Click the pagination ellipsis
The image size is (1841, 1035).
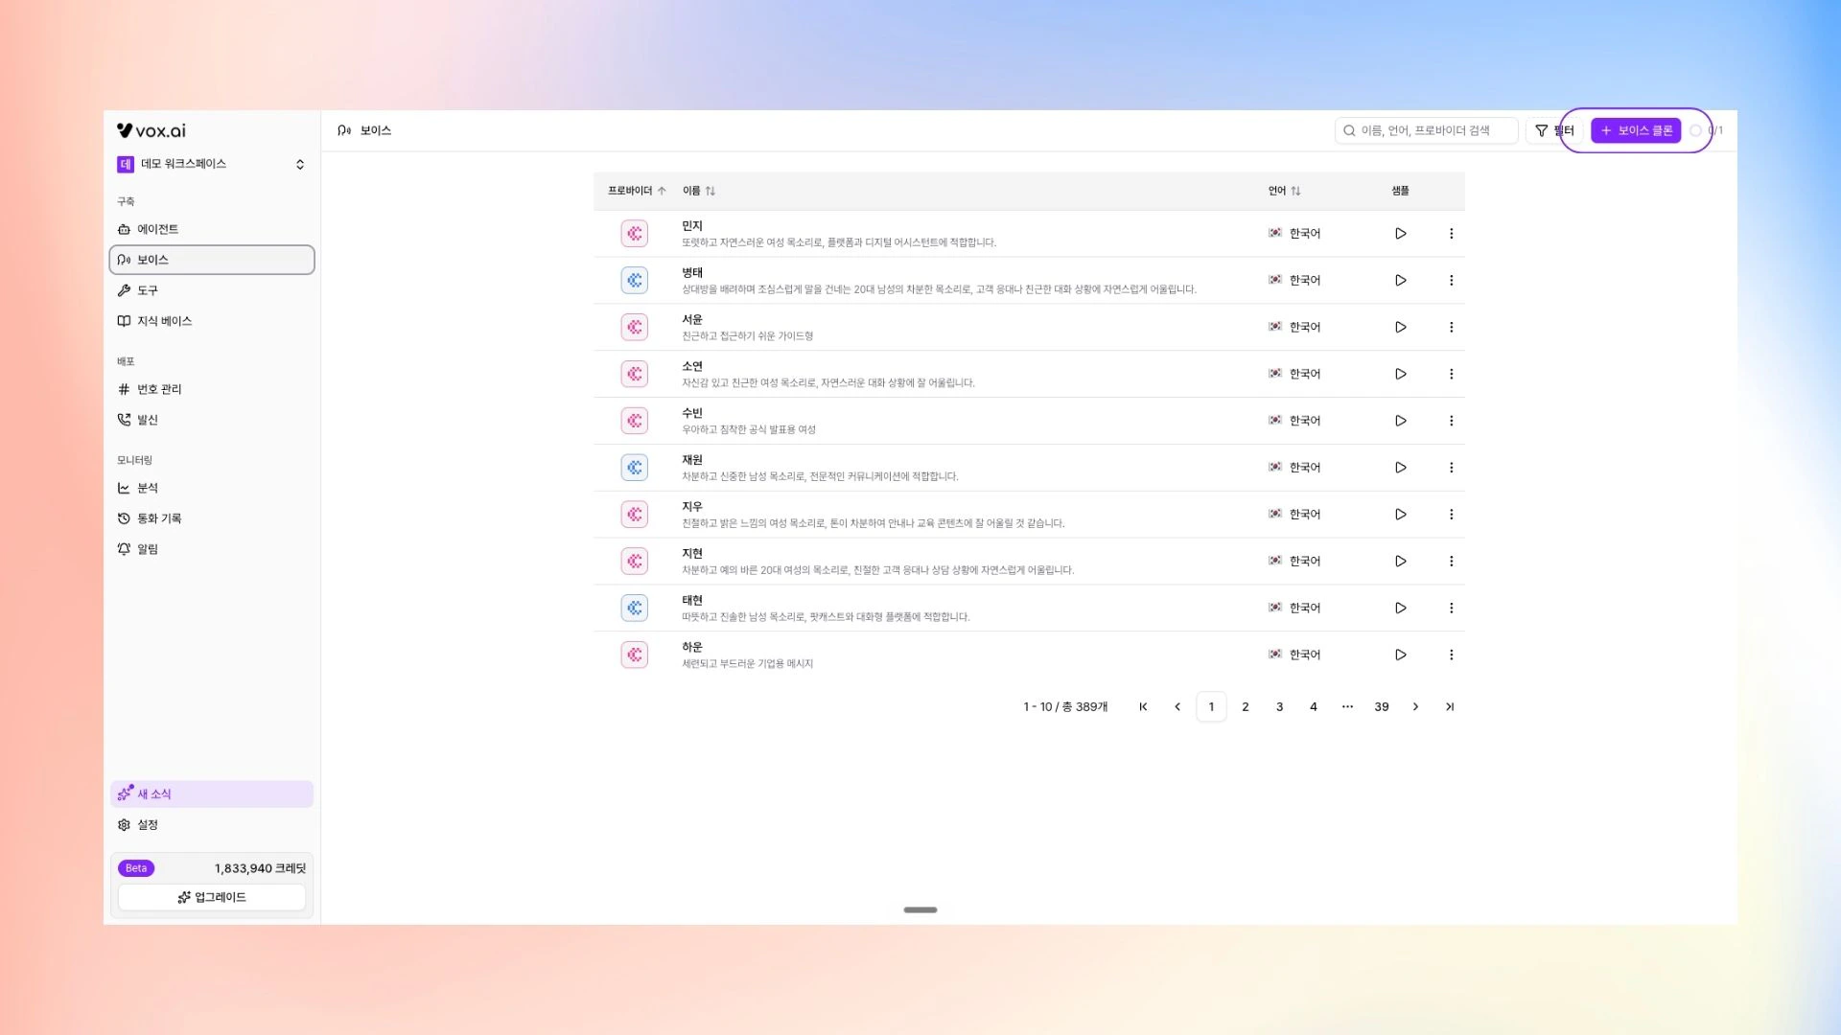click(x=1347, y=707)
